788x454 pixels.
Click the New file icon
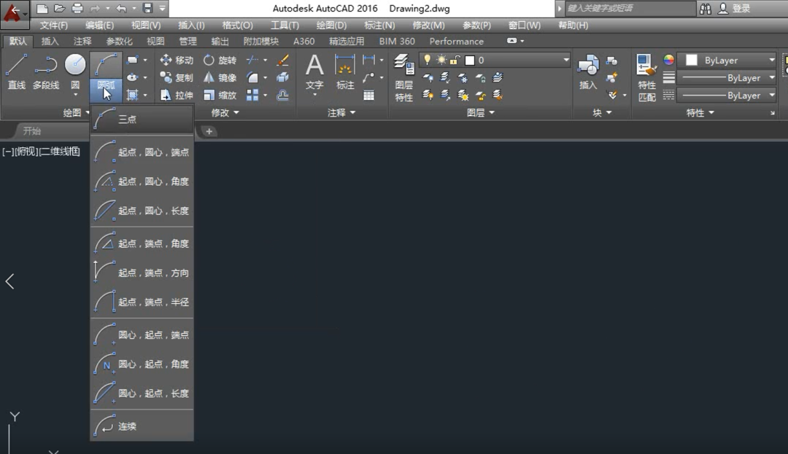42,9
